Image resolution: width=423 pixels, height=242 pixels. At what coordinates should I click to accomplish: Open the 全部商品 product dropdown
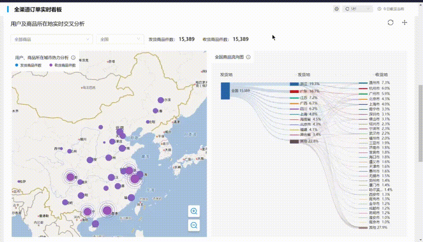52,39
